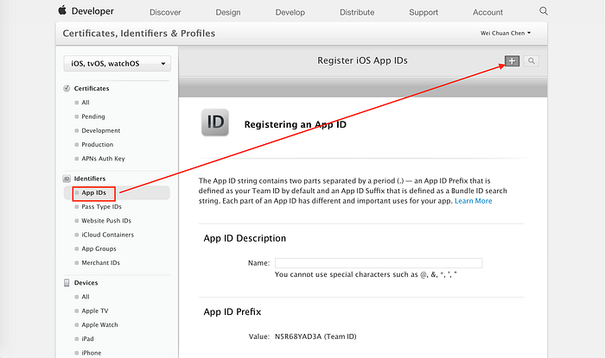Click the search icon beside the plus button
Screen dimensions: 605x358
[532, 61]
